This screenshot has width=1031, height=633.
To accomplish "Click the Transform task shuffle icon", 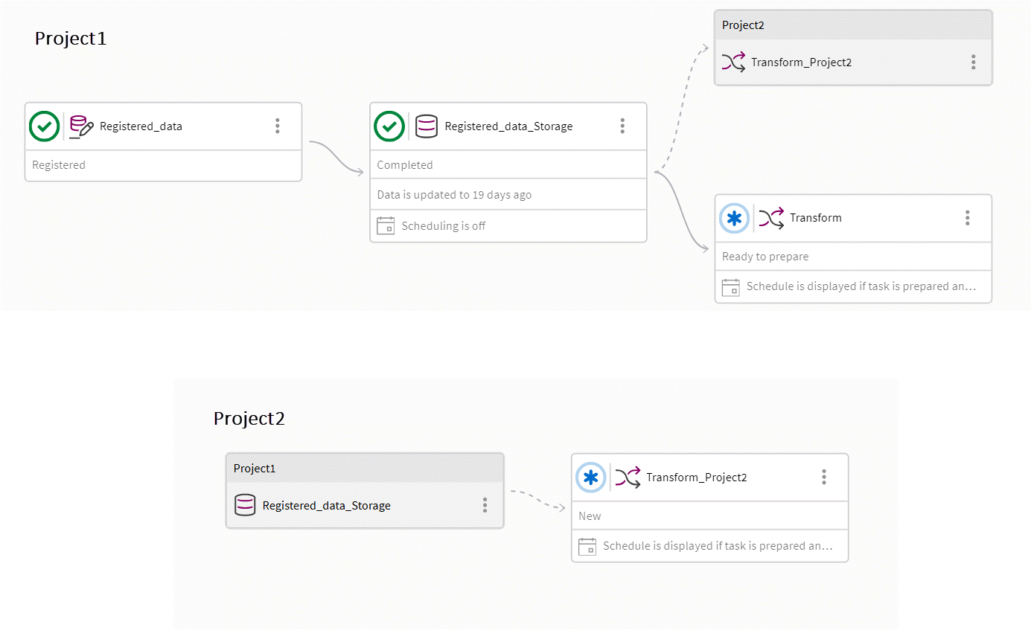I will (x=771, y=218).
